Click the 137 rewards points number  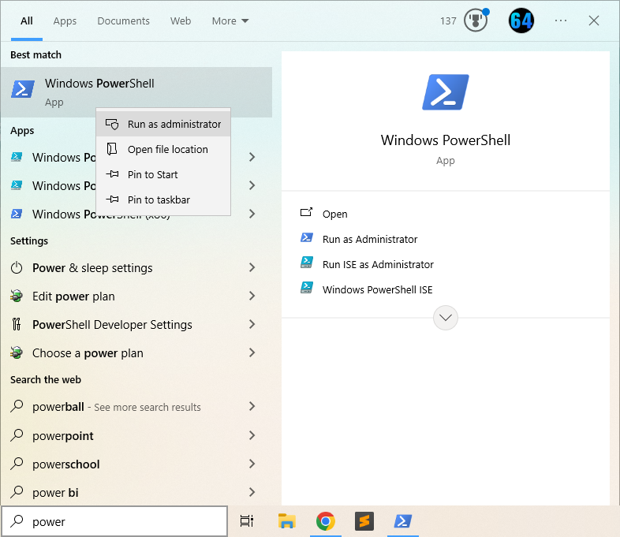[448, 21]
